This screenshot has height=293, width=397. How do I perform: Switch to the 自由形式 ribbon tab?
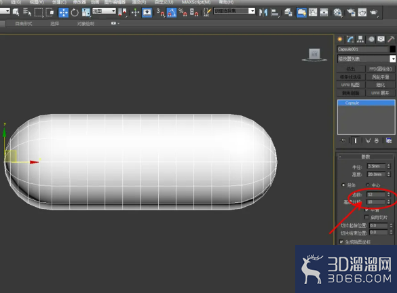click(x=24, y=24)
